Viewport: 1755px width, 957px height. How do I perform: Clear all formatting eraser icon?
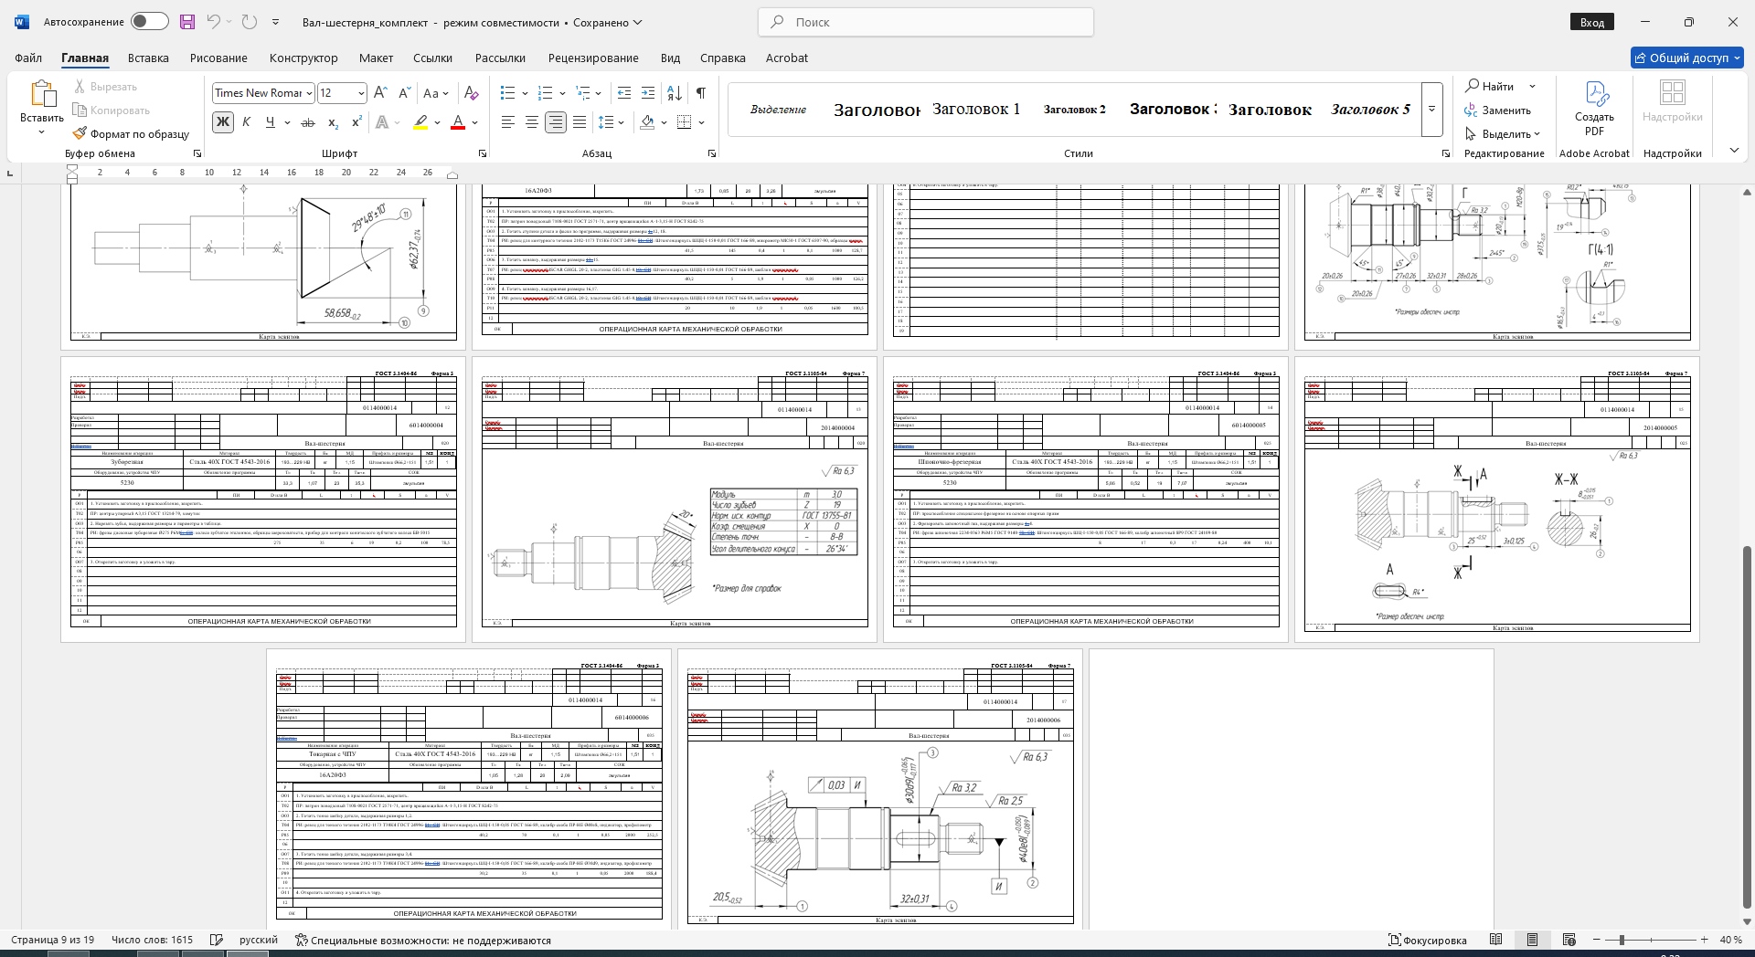[x=472, y=93]
